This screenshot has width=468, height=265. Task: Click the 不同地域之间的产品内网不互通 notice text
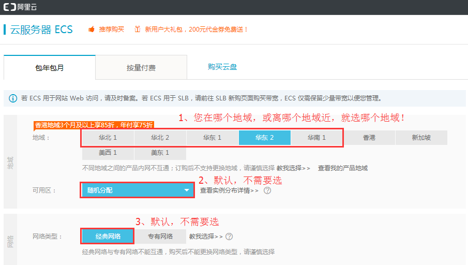pos(178,168)
